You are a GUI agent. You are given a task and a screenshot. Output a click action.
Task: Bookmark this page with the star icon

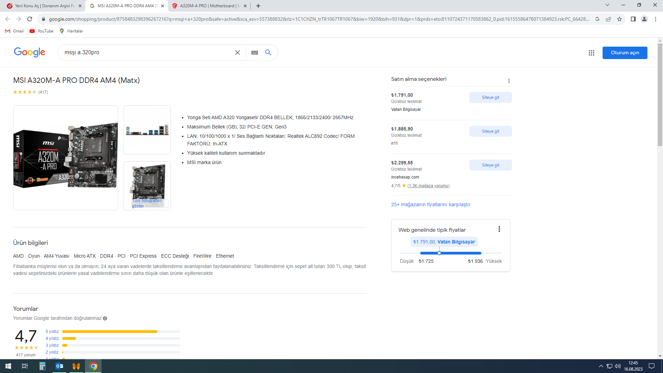(619, 19)
